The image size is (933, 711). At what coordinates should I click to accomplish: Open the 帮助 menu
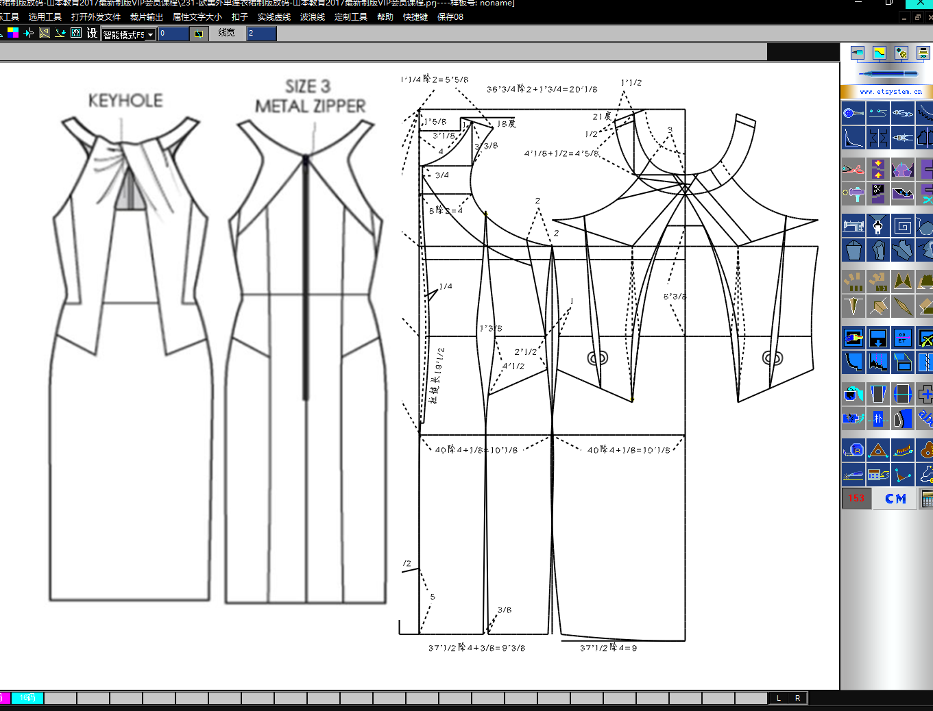(385, 17)
